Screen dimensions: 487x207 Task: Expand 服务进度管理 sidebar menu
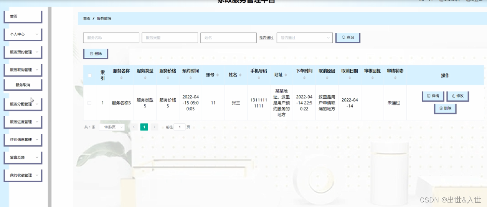point(23,122)
